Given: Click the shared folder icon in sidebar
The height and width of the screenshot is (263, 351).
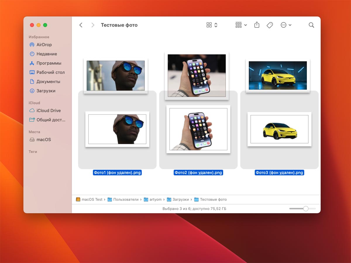Looking at the screenshot, I should click(x=32, y=120).
